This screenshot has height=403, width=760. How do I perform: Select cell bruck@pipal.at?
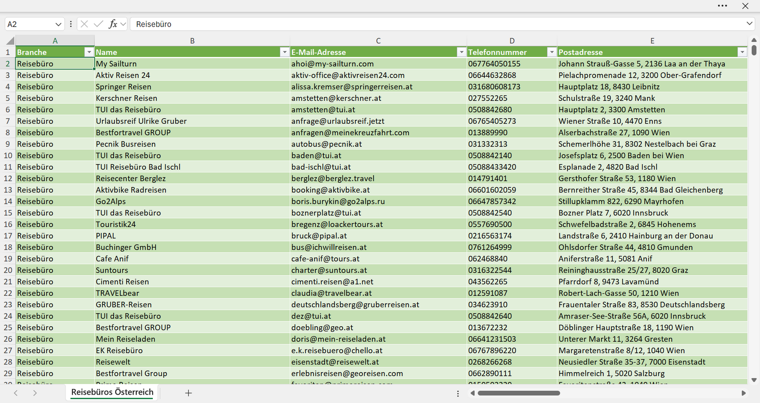pos(378,235)
